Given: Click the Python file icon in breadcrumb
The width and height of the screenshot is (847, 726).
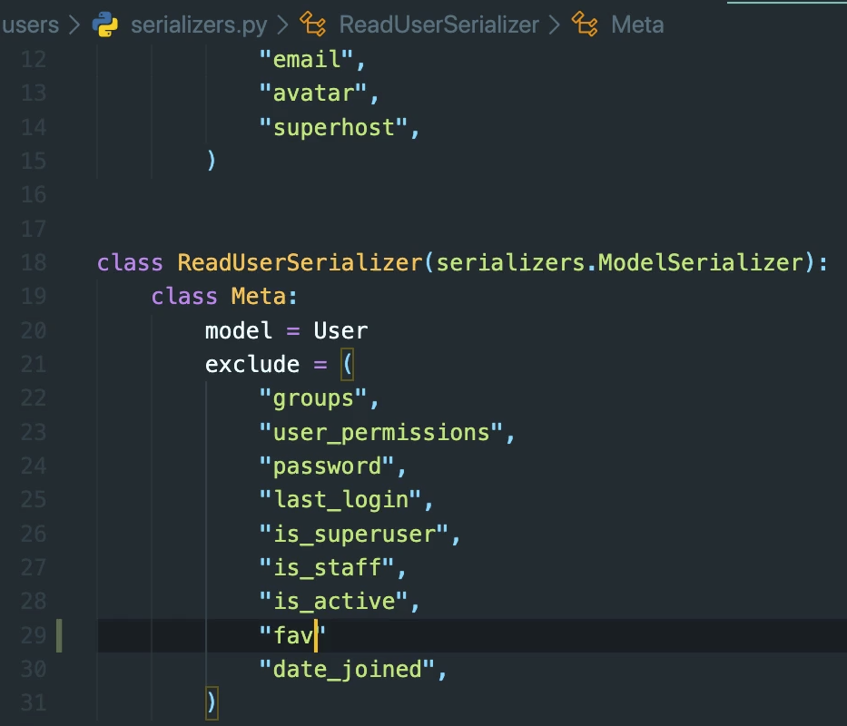Looking at the screenshot, I should tap(104, 25).
